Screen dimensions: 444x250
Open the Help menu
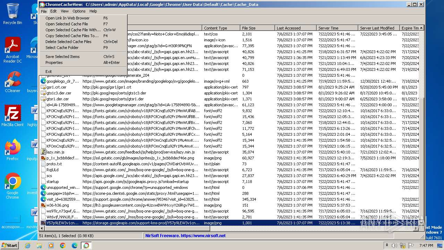click(93, 11)
